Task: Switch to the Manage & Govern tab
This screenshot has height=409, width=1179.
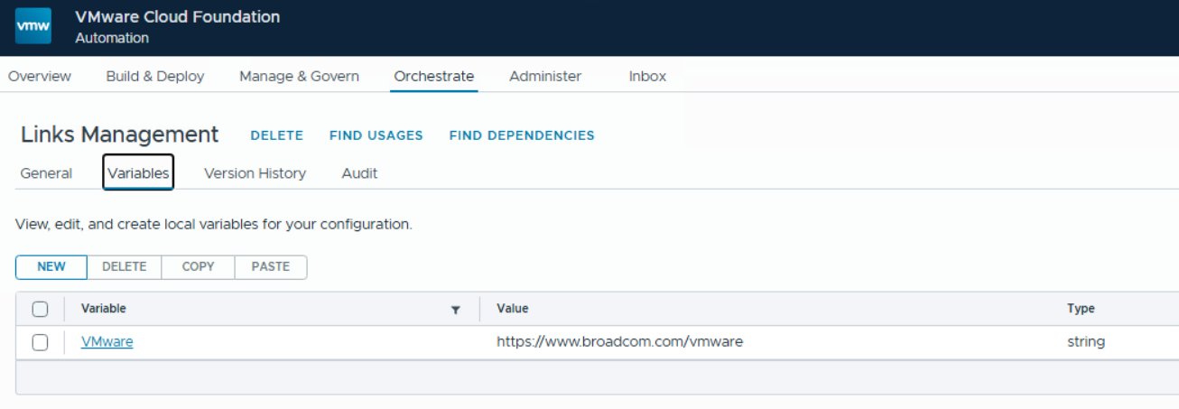Action: coord(299,77)
